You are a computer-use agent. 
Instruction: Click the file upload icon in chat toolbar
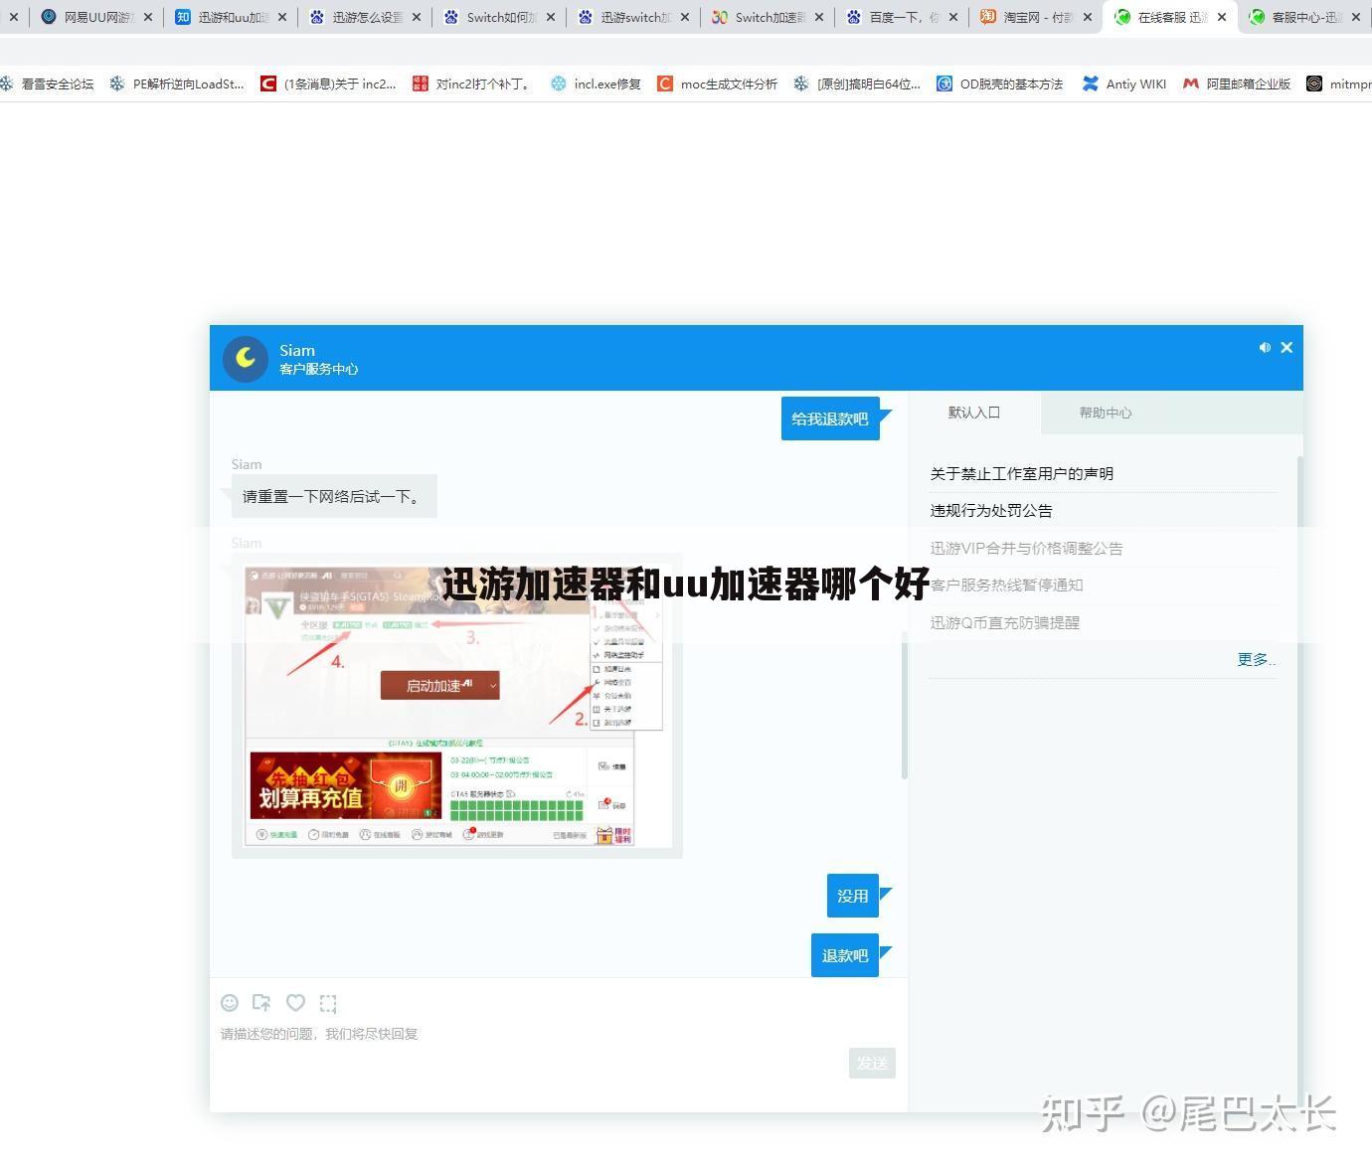tap(261, 1003)
